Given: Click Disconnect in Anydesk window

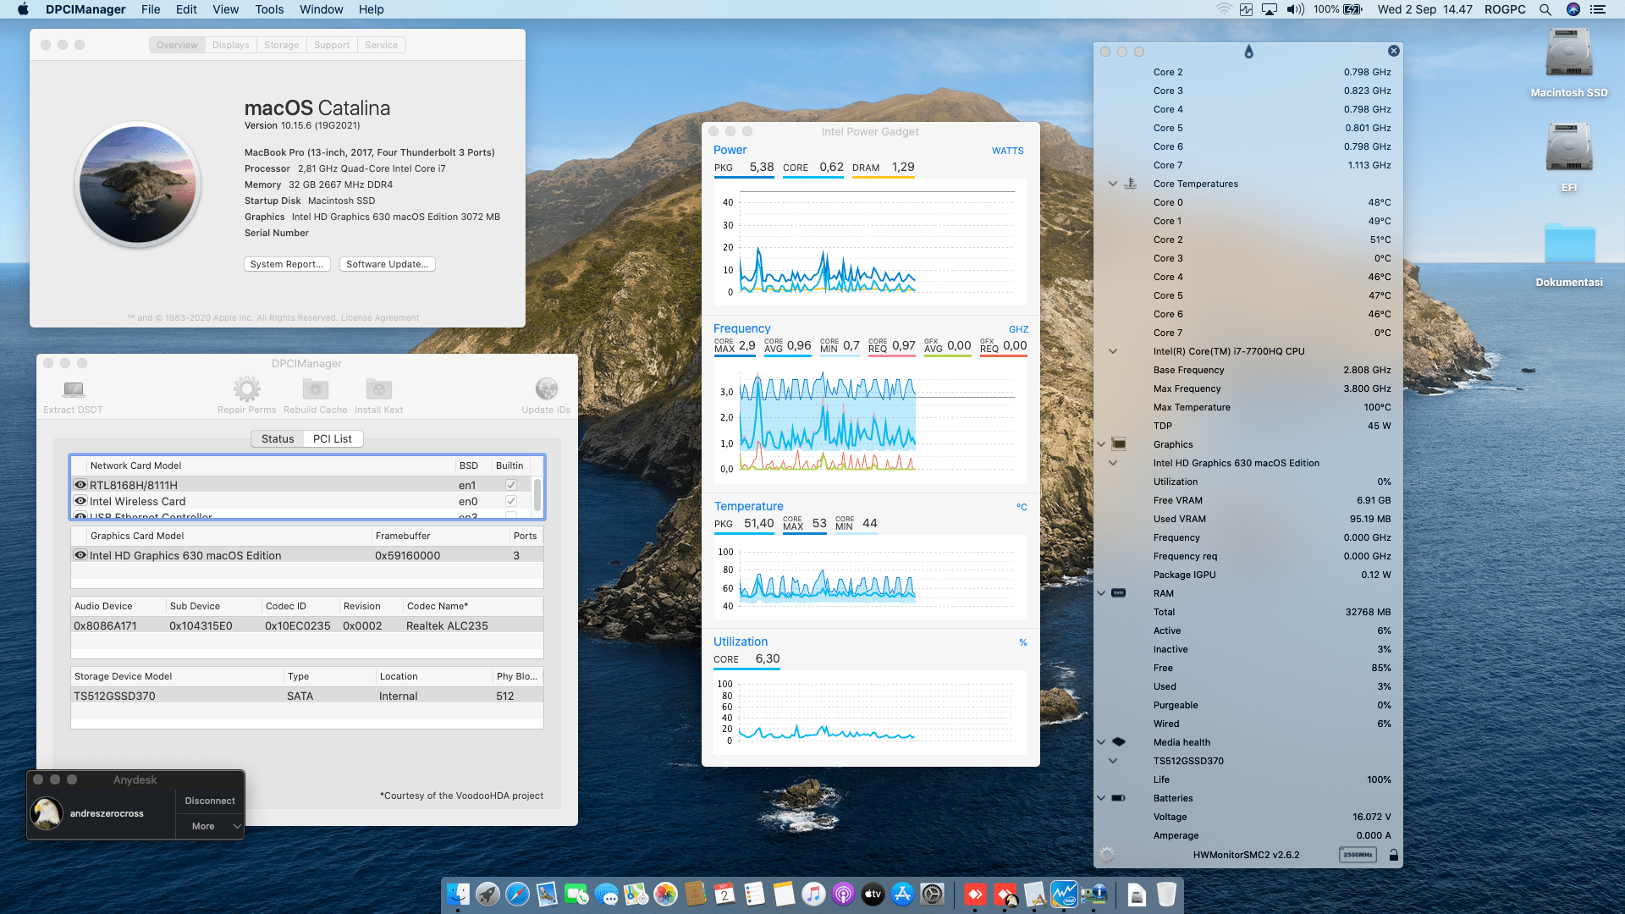Looking at the screenshot, I should coord(210,801).
